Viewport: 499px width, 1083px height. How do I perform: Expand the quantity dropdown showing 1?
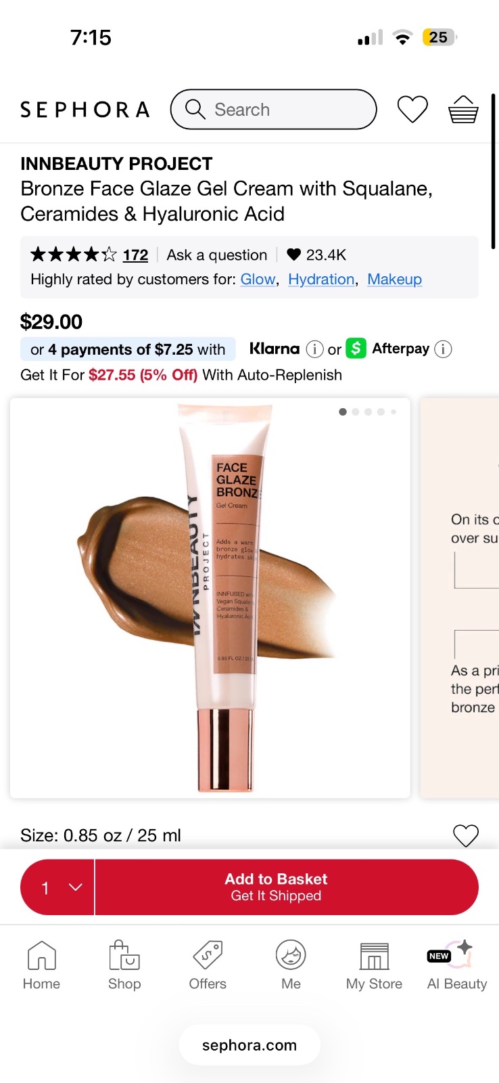(57, 887)
